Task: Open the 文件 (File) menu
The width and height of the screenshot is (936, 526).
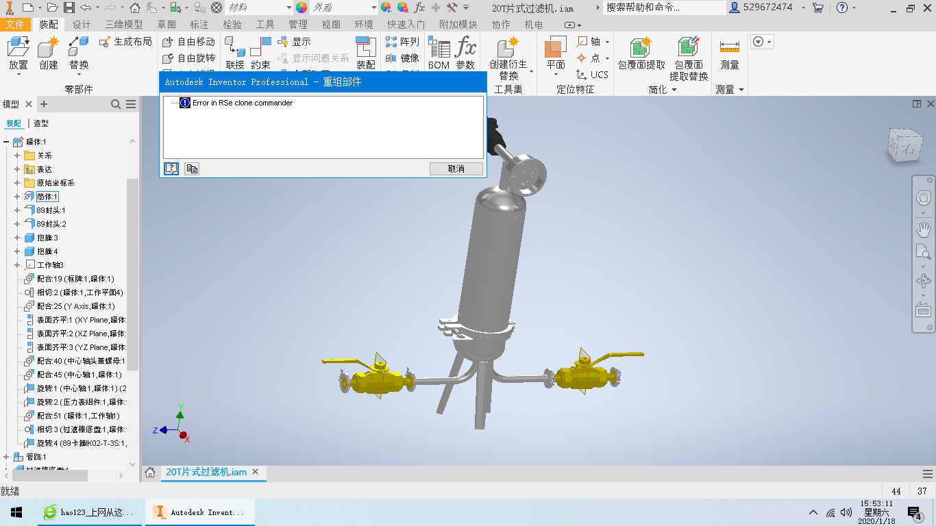Action: pos(15,24)
